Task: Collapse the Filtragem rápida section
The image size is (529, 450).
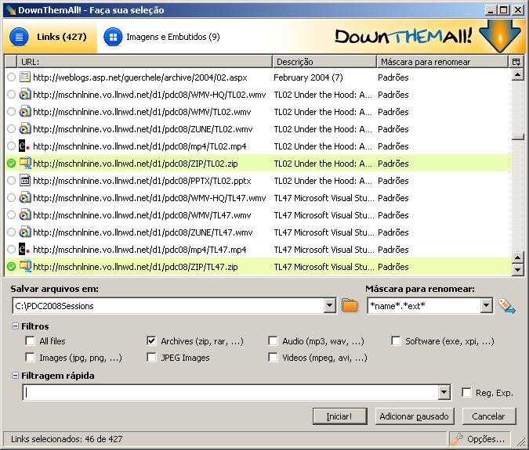Action: 15,375
